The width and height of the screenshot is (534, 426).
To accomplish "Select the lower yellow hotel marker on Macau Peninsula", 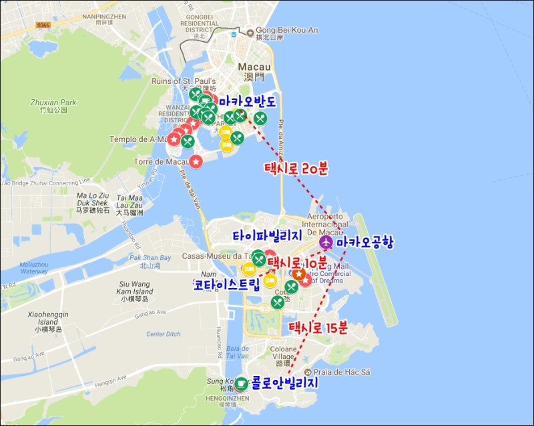I will click(x=227, y=145).
